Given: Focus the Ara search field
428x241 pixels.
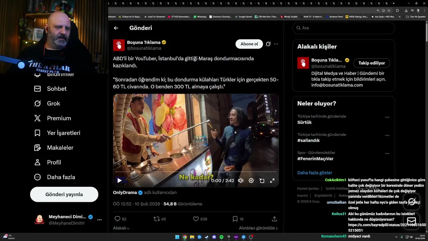Looking at the screenshot, I should [344, 28].
